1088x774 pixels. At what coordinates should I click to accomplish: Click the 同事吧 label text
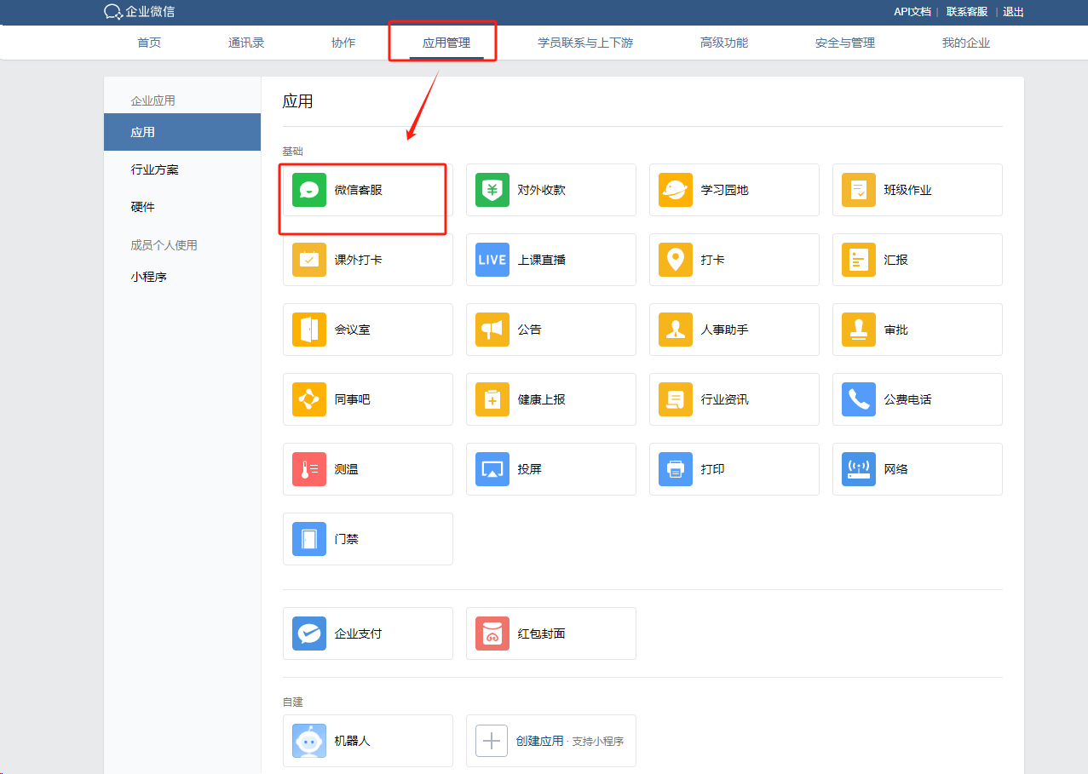353,399
